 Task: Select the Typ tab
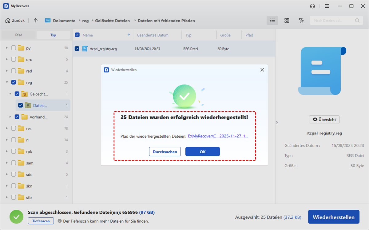pyautogui.click(x=53, y=35)
